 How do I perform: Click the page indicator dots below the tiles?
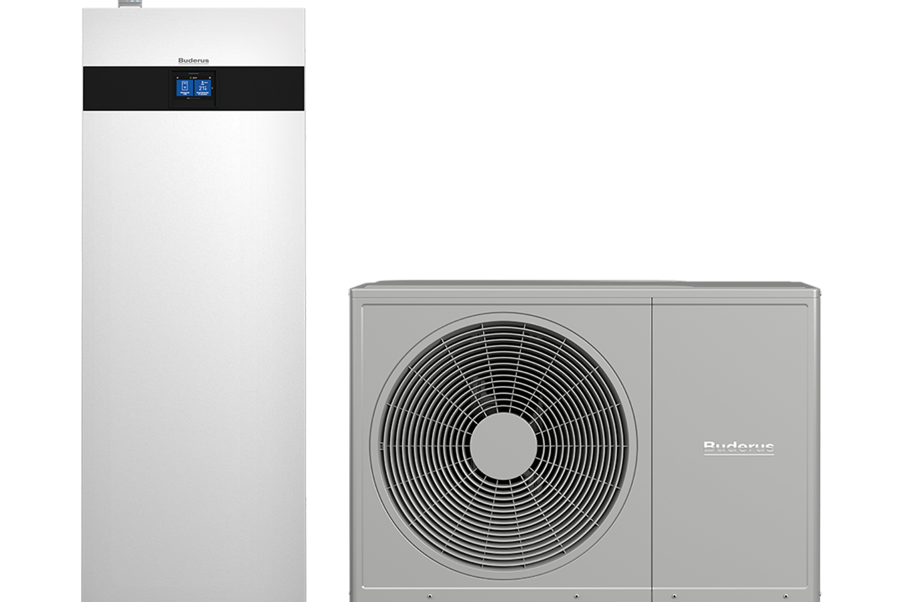193,98
